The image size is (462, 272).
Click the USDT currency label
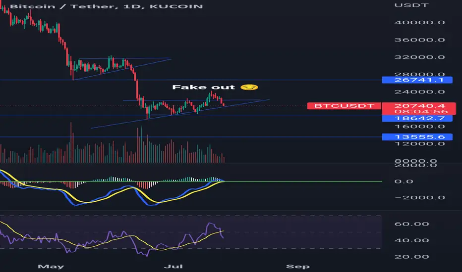point(411,5)
